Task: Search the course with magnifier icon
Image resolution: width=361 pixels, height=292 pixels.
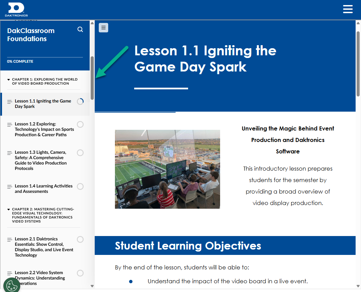Action: pos(80,29)
